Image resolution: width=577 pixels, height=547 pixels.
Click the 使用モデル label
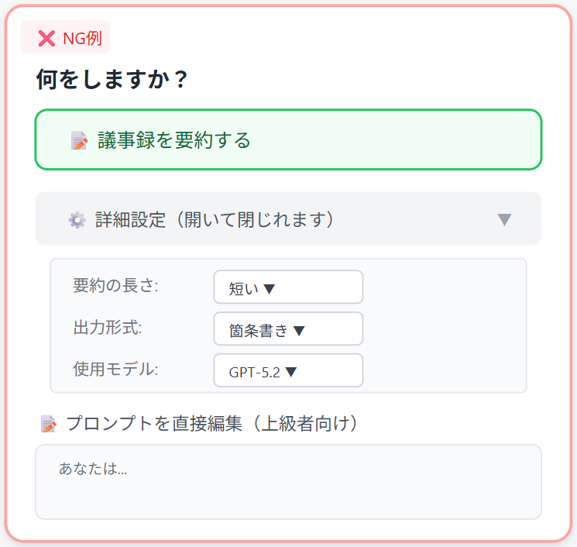click(x=115, y=369)
